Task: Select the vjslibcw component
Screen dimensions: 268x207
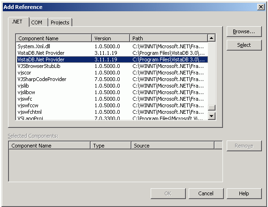Action: [112, 92]
